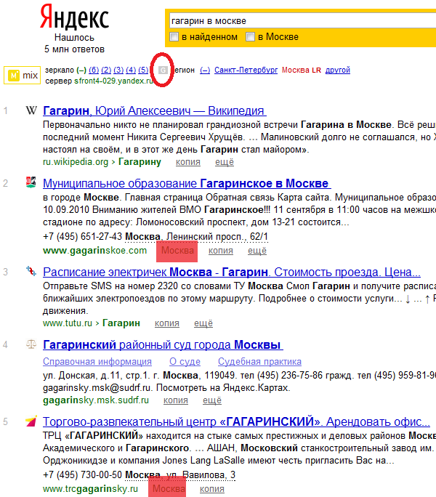Click phone number +7 (495) 730-00-50

(82, 474)
